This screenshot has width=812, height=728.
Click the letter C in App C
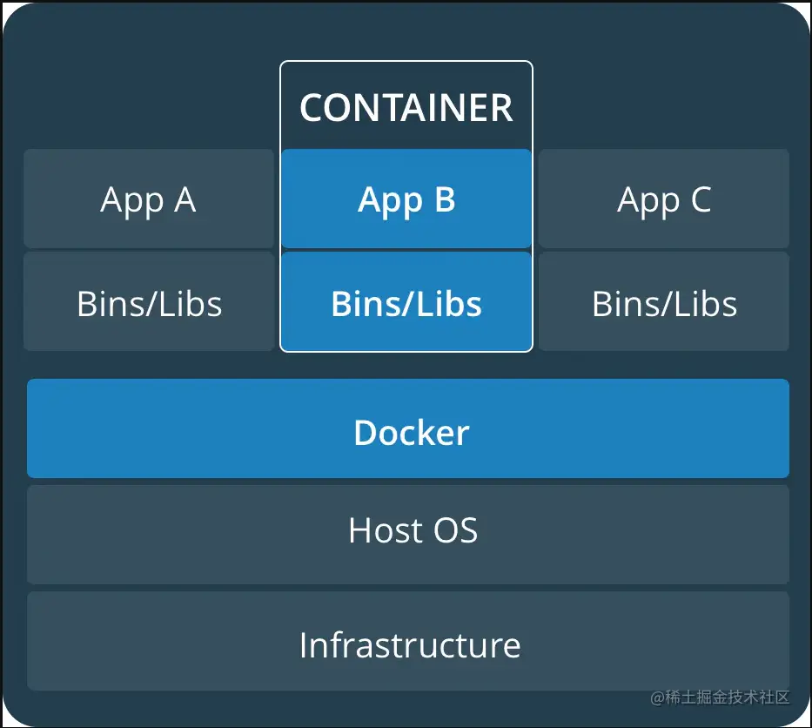coord(701,199)
